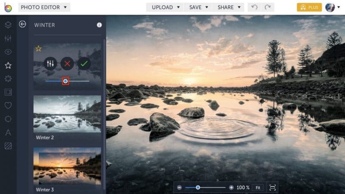Select the Text tool letter A icon
345x194 pixels.
[x=8, y=133]
